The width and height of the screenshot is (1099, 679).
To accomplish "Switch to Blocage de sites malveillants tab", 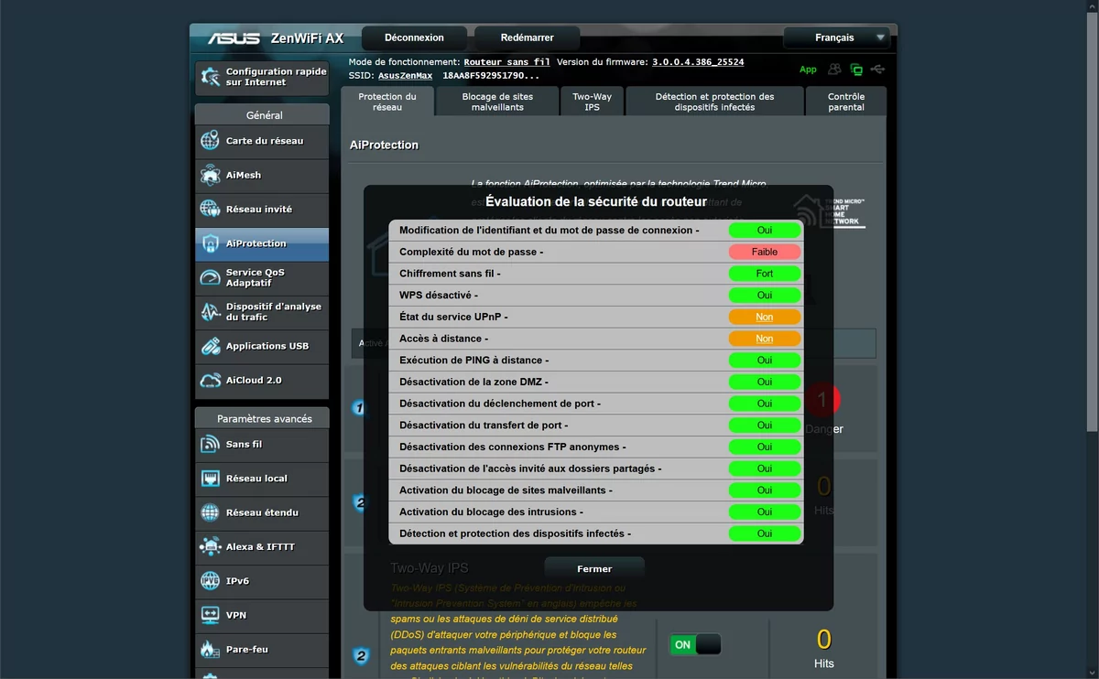I will tap(497, 102).
